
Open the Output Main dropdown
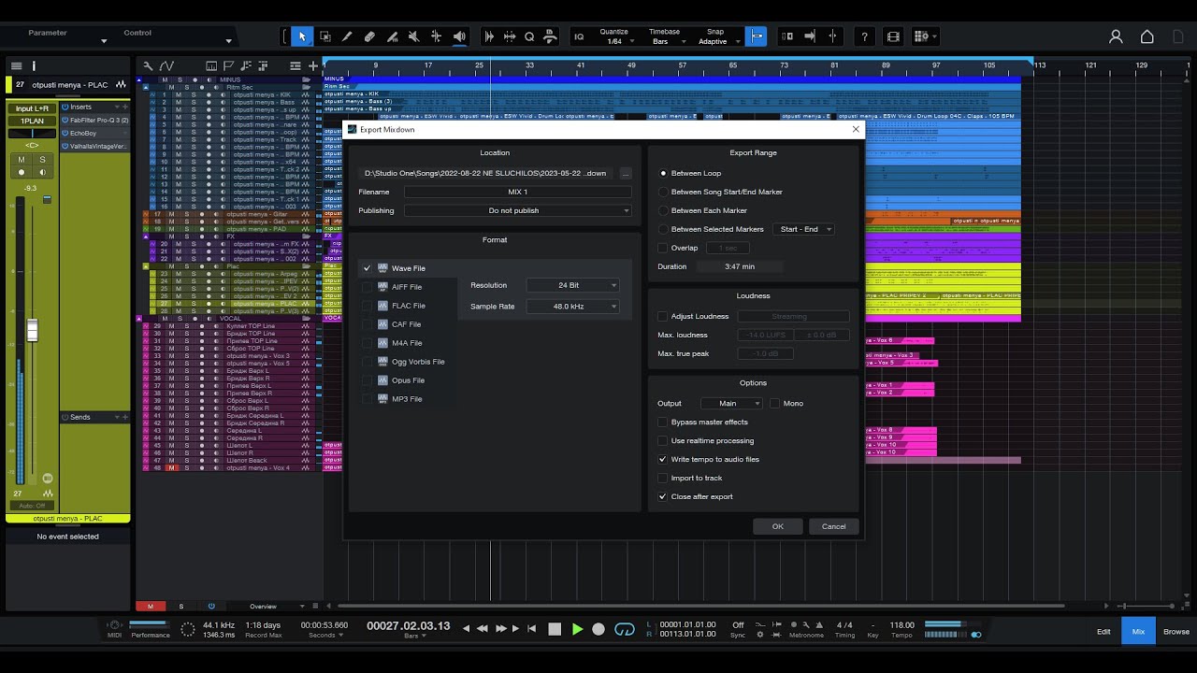coord(731,403)
